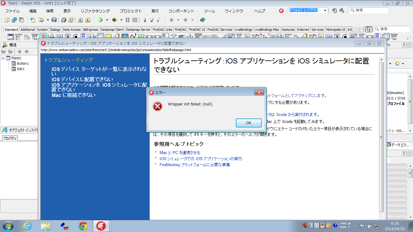Click the move up arrow in 構造 panel
The image size is (413, 232).
pos(20,52)
